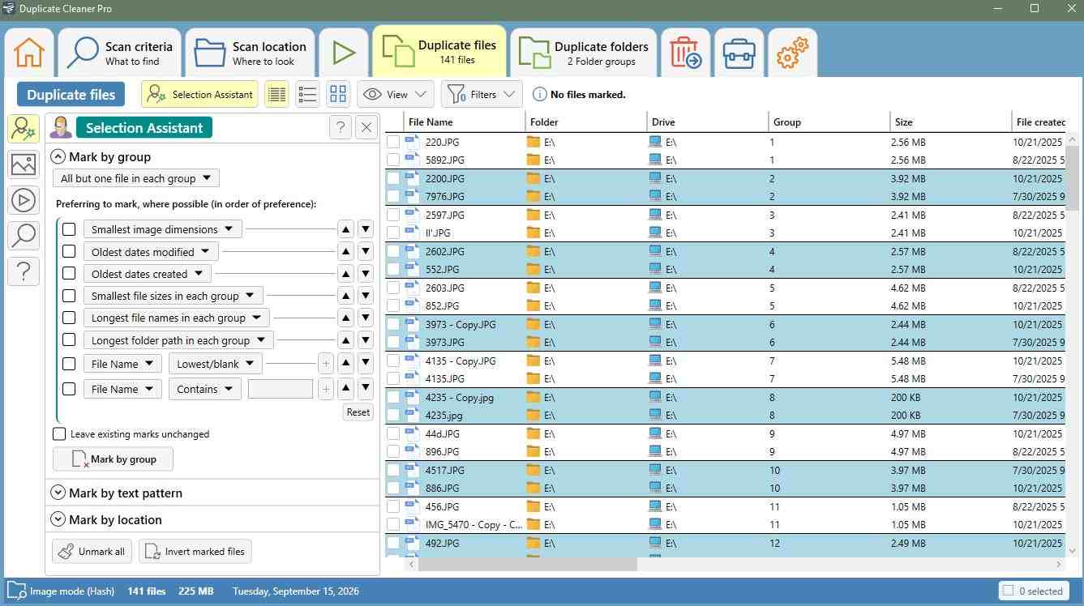Open the Filters dropdown

(482, 94)
